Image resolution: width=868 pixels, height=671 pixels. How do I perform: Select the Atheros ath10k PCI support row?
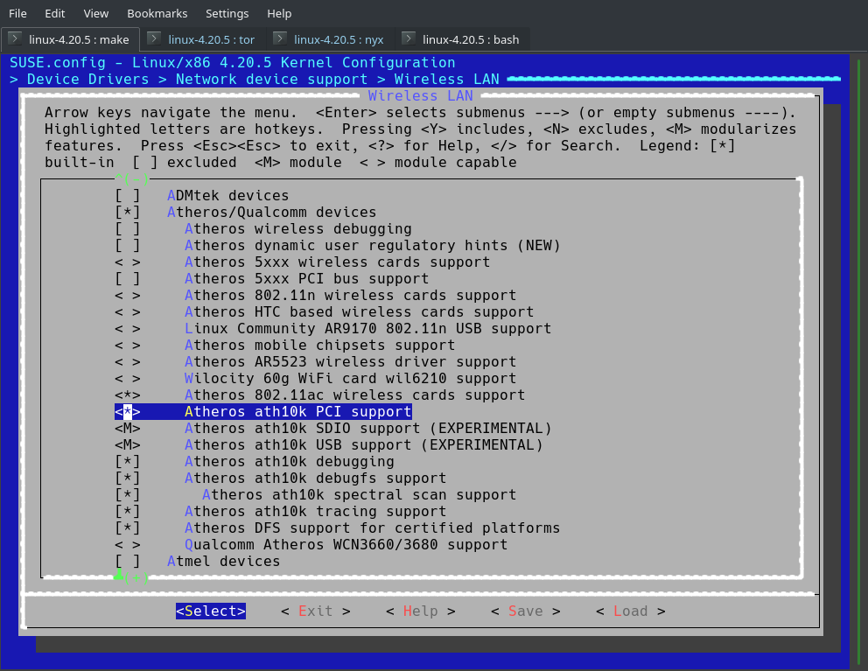pyautogui.click(x=263, y=412)
